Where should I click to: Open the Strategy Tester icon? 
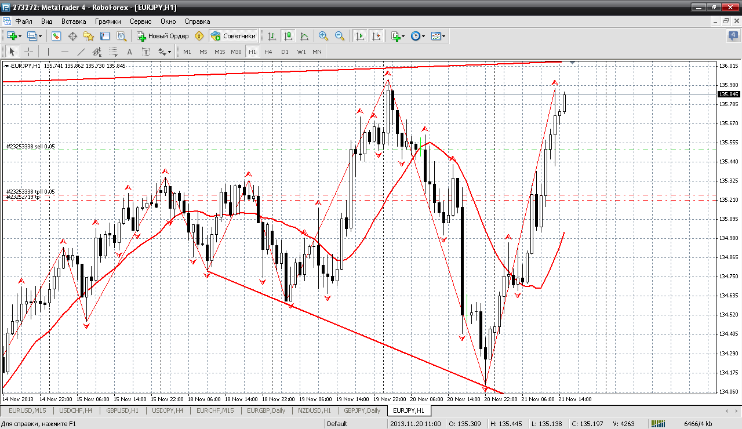pyautogui.click(x=121, y=36)
